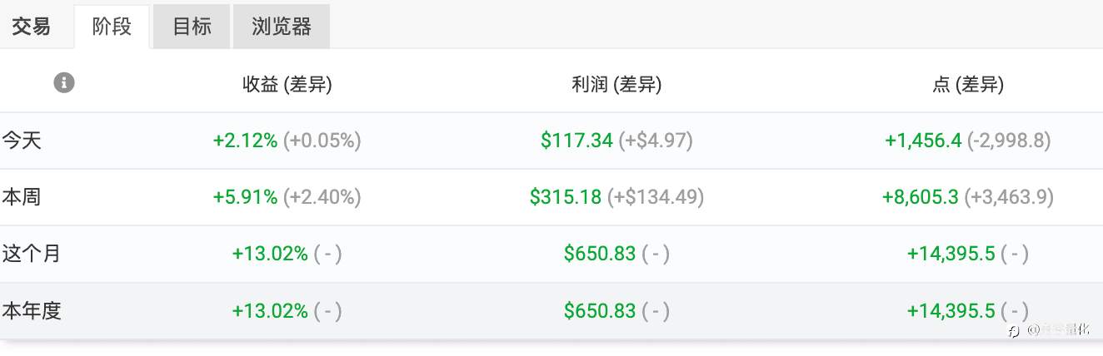Click the 利润 (差异) column header
1103x356 pixels.
pos(617,84)
